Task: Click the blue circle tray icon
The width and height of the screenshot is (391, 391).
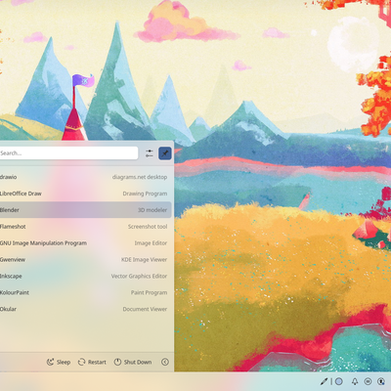Action: [339, 381]
